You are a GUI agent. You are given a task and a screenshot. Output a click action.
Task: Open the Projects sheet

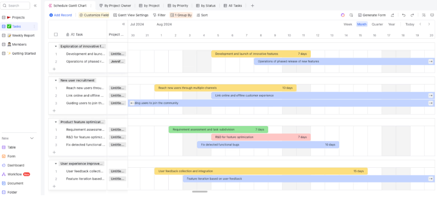(x=19, y=17)
